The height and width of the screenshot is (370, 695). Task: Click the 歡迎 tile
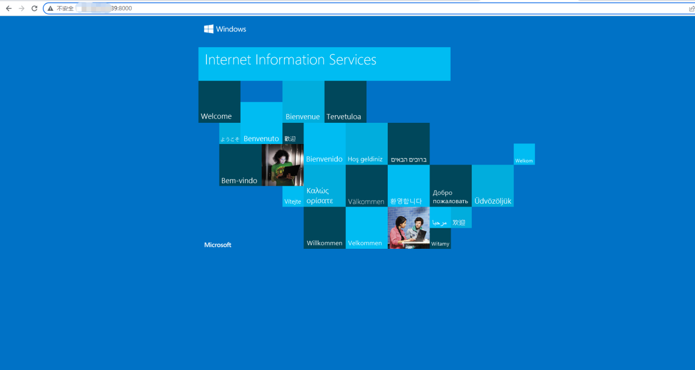[293, 134]
